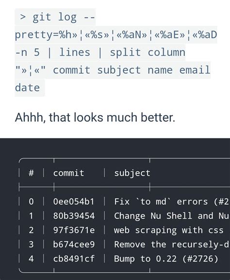The height and width of the screenshot is (280, 230).
Task: Click the 'git log --' command line
Action: click(x=57, y=17)
